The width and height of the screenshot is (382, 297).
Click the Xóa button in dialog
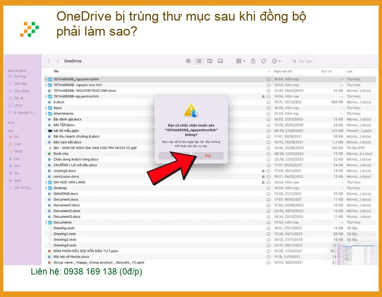208,156
